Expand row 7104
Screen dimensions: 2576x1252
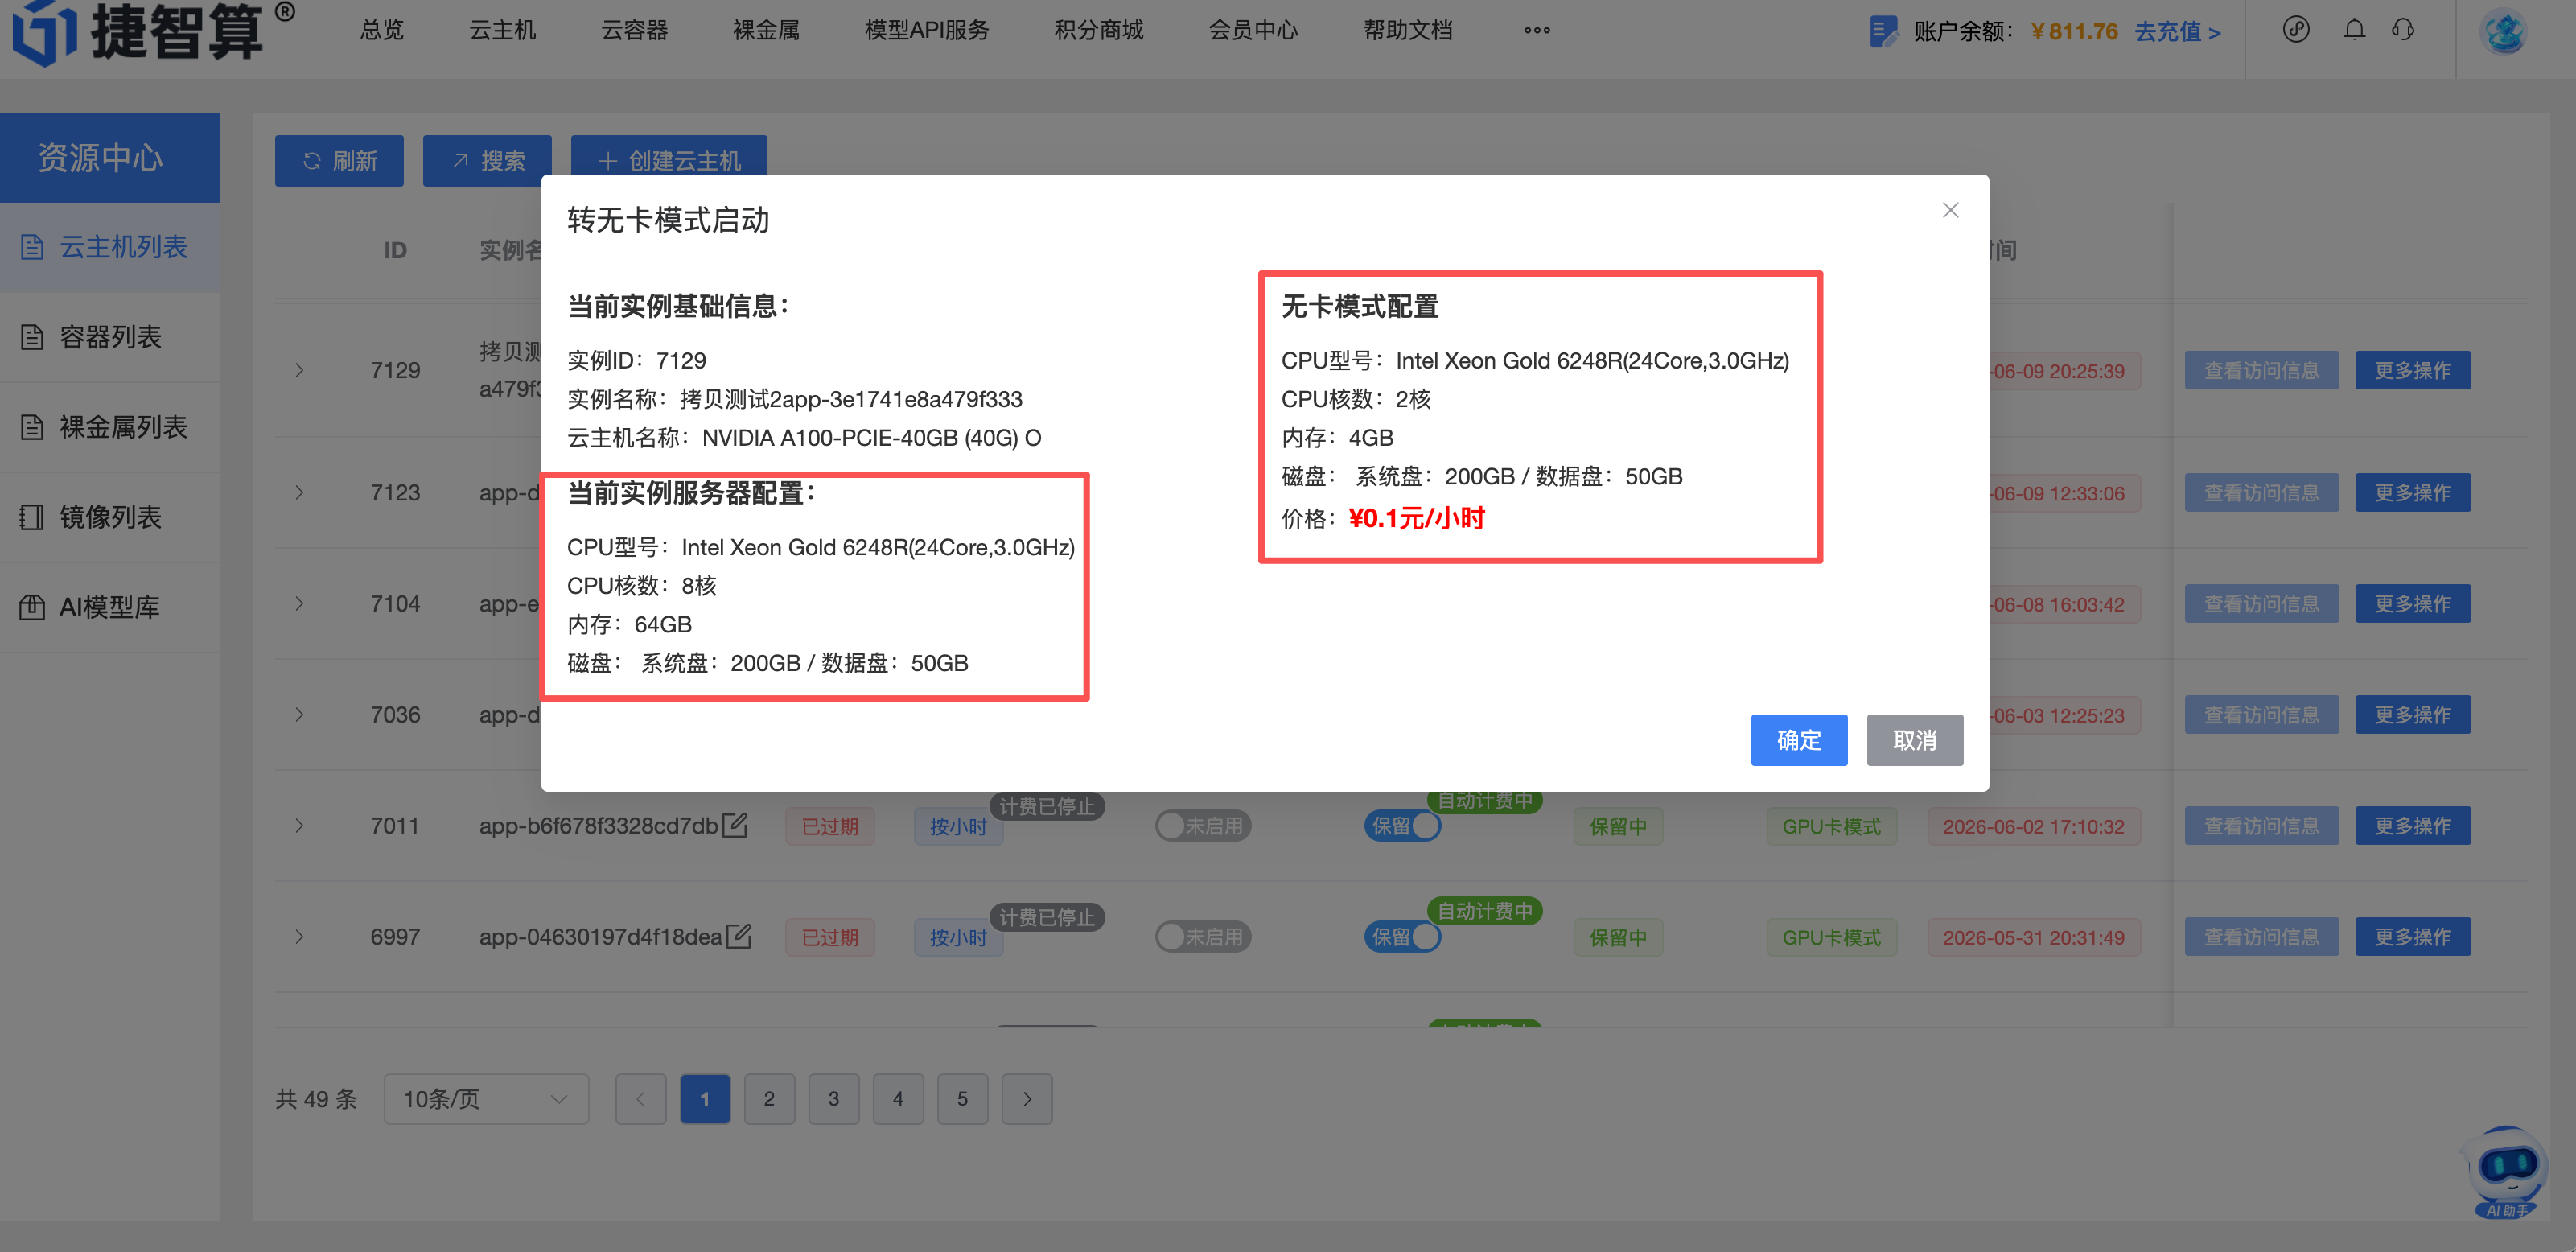coord(299,603)
